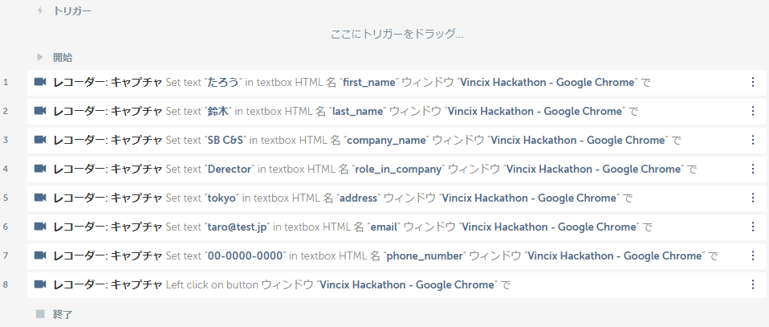
Task: Click the recorder icon on the company_name step
Action: [x=40, y=140]
